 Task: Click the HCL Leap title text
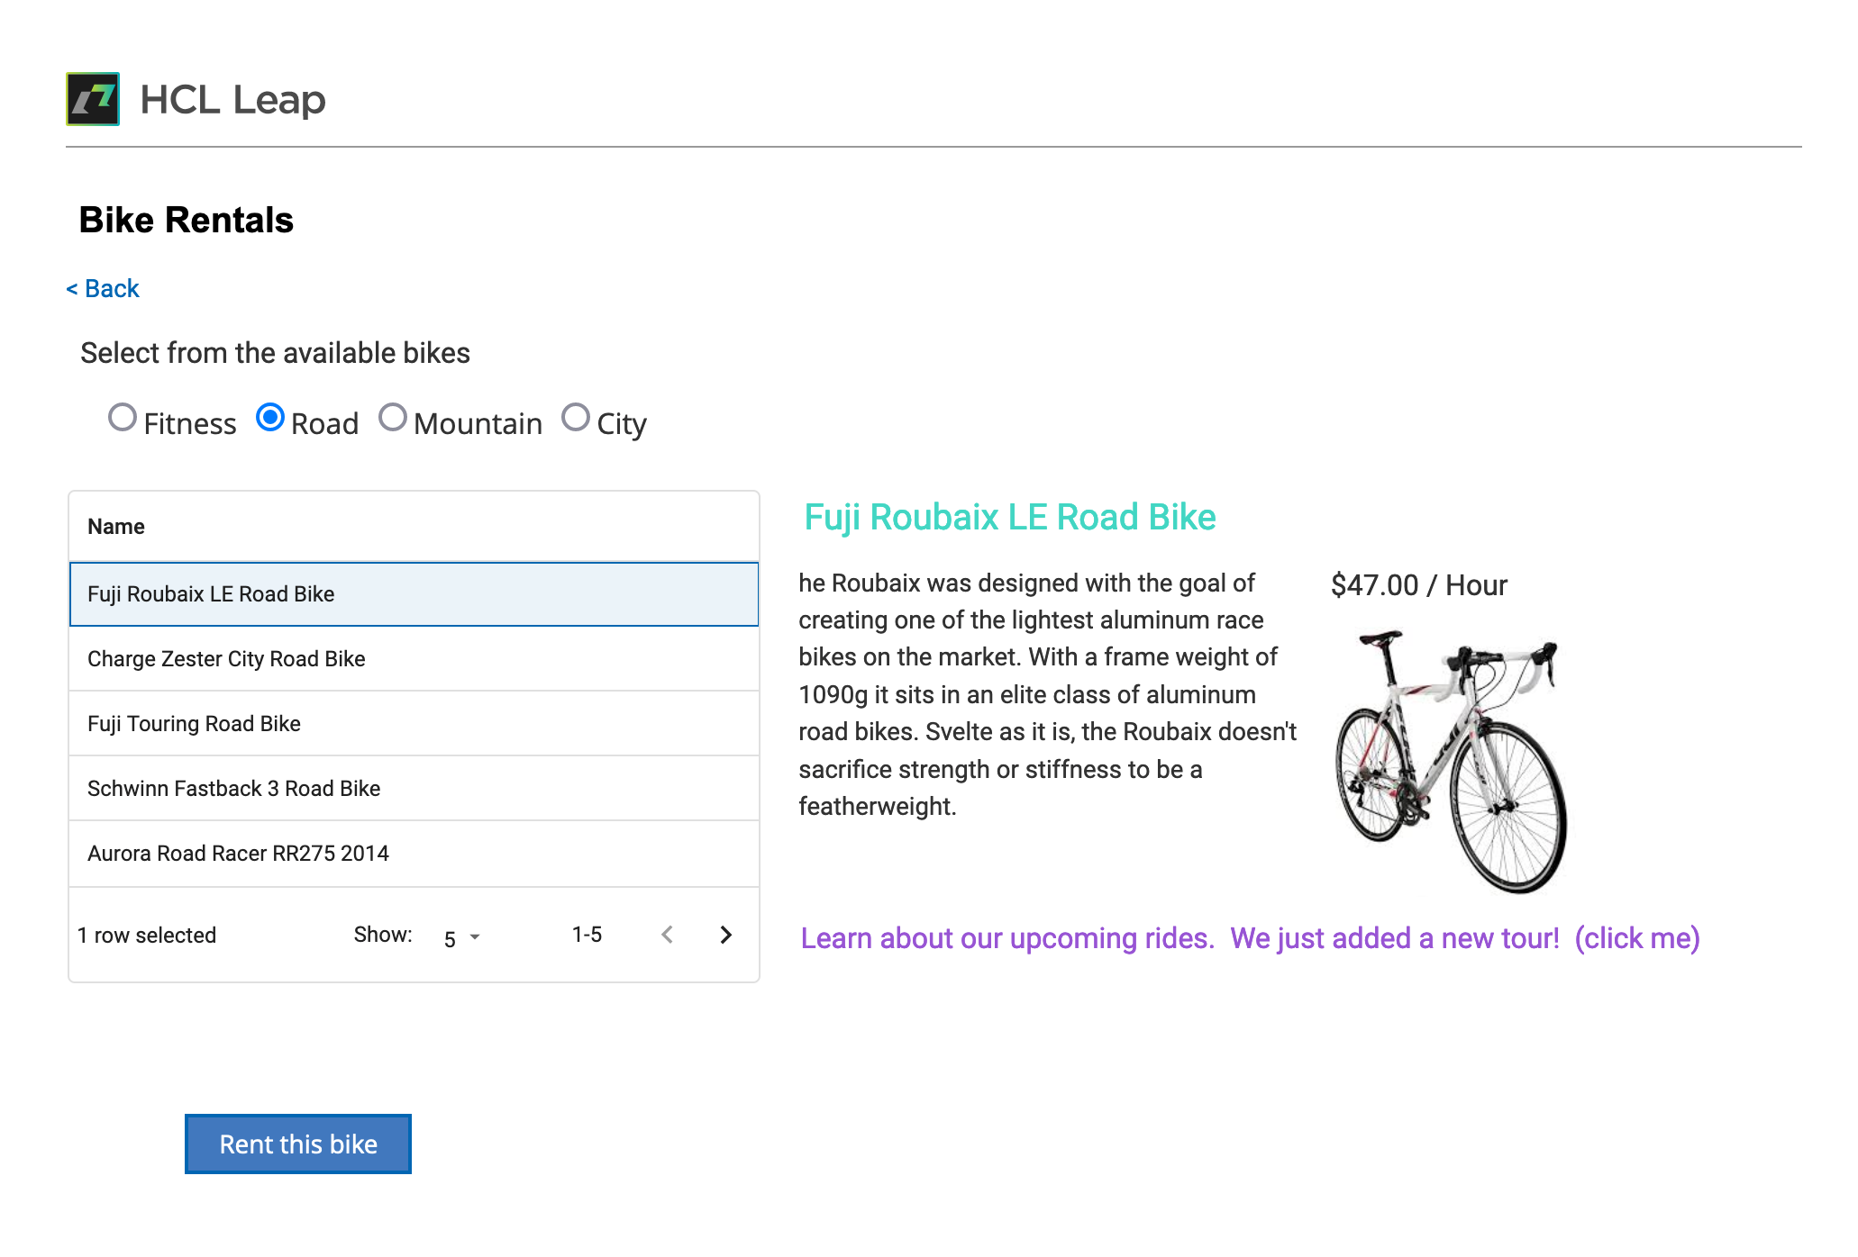232,99
